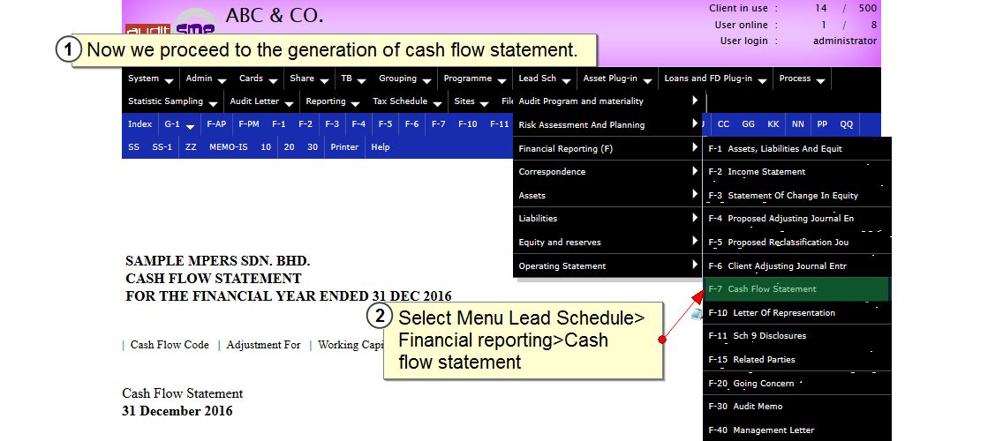
Task: Click the Help toolbar link
Action: (x=380, y=147)
